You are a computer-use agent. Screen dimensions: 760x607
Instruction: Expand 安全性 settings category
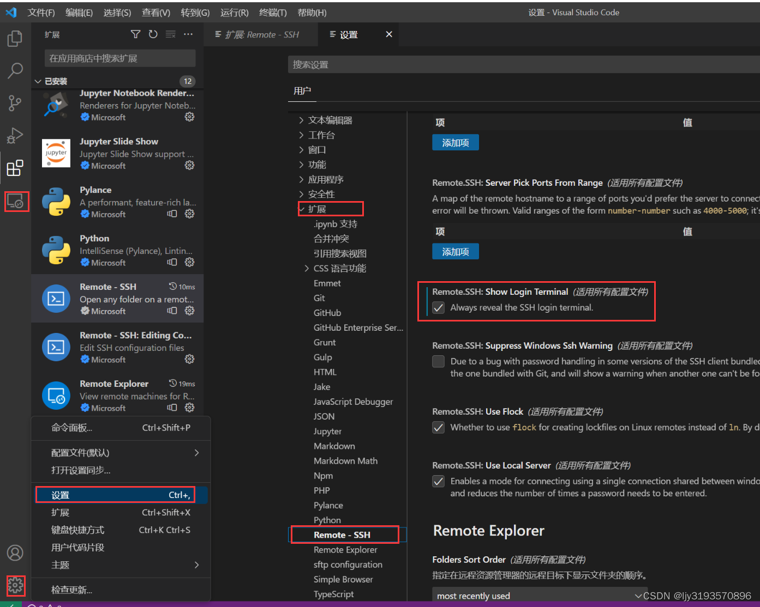(301, 194)
